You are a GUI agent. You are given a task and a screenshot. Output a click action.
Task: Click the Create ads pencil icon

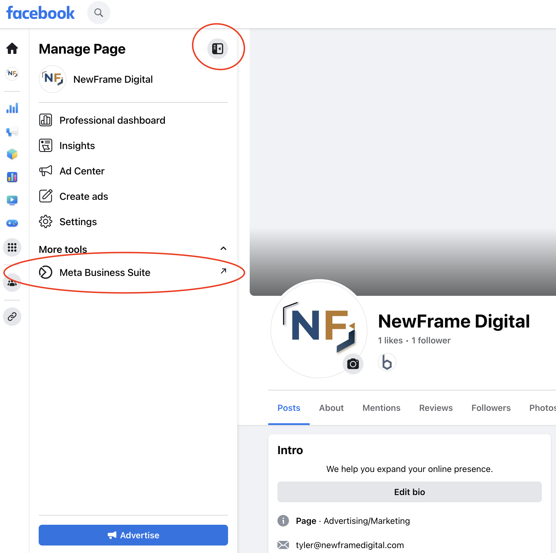tap(46, 196)
